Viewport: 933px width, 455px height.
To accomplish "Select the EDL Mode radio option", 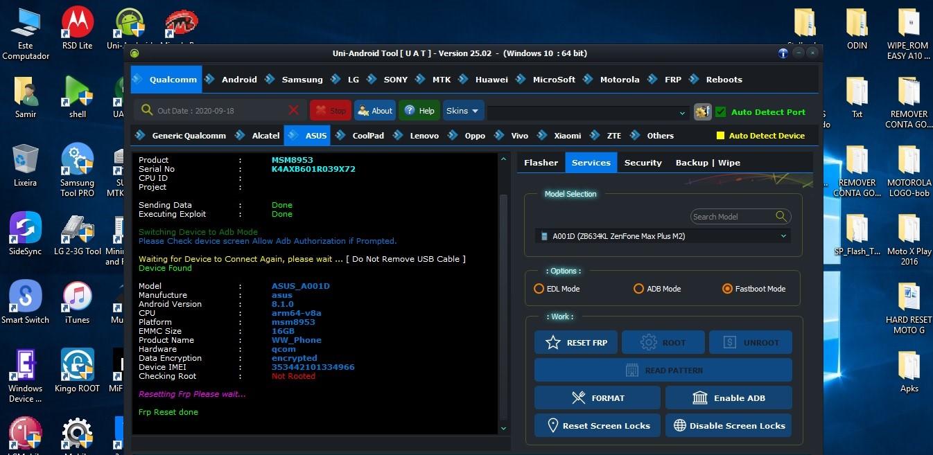I will click(x=539, y=289).
